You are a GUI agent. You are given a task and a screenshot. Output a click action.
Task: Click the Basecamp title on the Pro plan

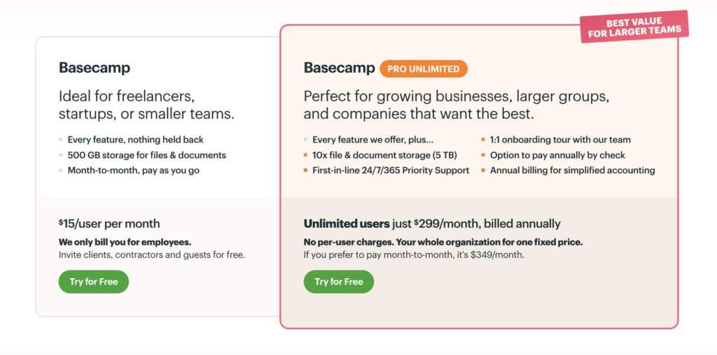pos(340,68)
